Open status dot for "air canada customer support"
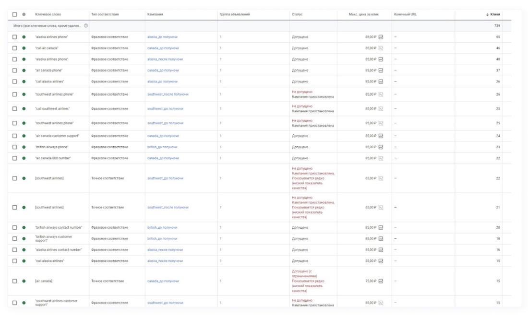Image resolution: width=528 pixels, height=317 pixels. click(24, 136)
